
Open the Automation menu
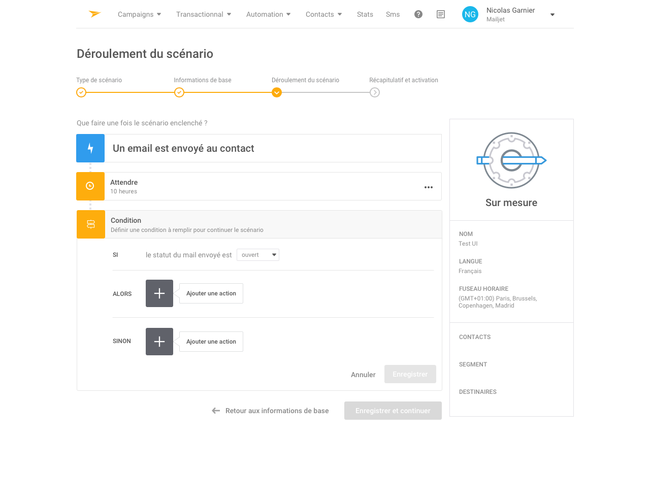click(269, 14)
